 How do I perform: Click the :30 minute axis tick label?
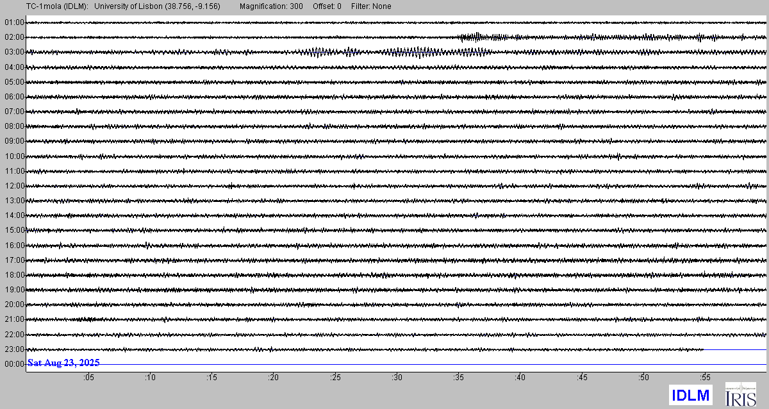coord(397,378)
